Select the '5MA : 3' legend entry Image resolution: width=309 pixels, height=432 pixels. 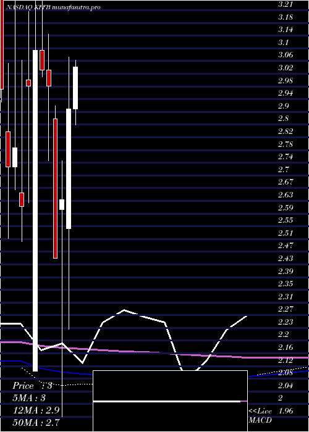tap(29, 398)
